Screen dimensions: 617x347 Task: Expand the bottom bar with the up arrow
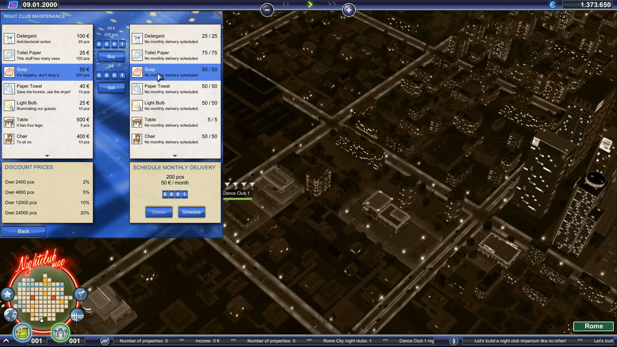click(x=6, y=341)
